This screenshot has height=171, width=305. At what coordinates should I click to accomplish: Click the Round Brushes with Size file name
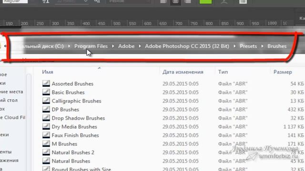[81, 169]
